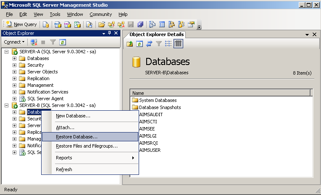Toggle Details report view button
321x195 pixels.
coord(178,44)
